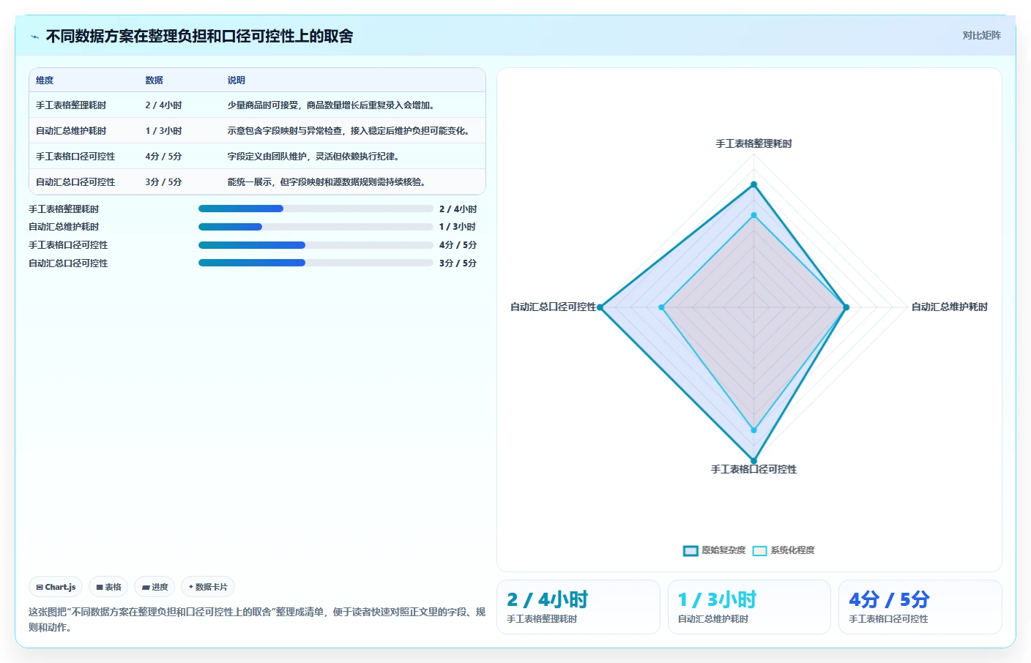
Task: Click the 自动汇总维护耗时 progress bar
Action: [x=316, y=227]
